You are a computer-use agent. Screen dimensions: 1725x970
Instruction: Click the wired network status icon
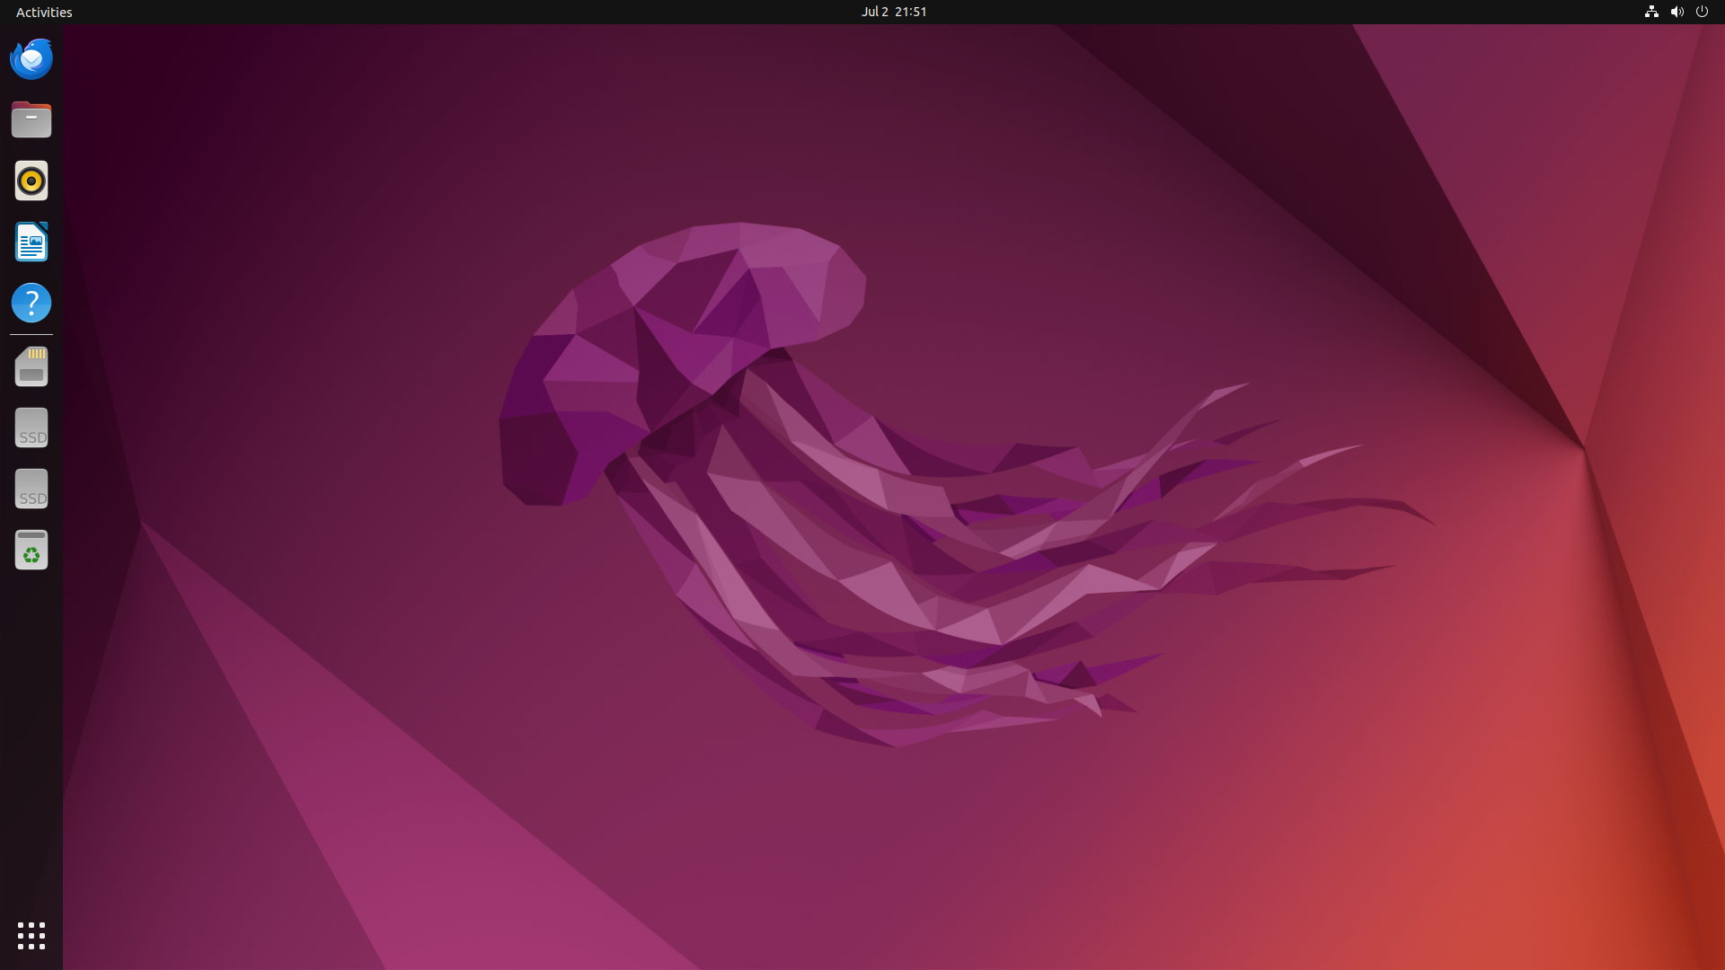point(1651,12)
